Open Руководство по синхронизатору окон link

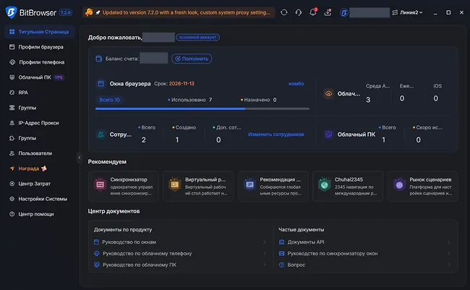coord(333,253)
